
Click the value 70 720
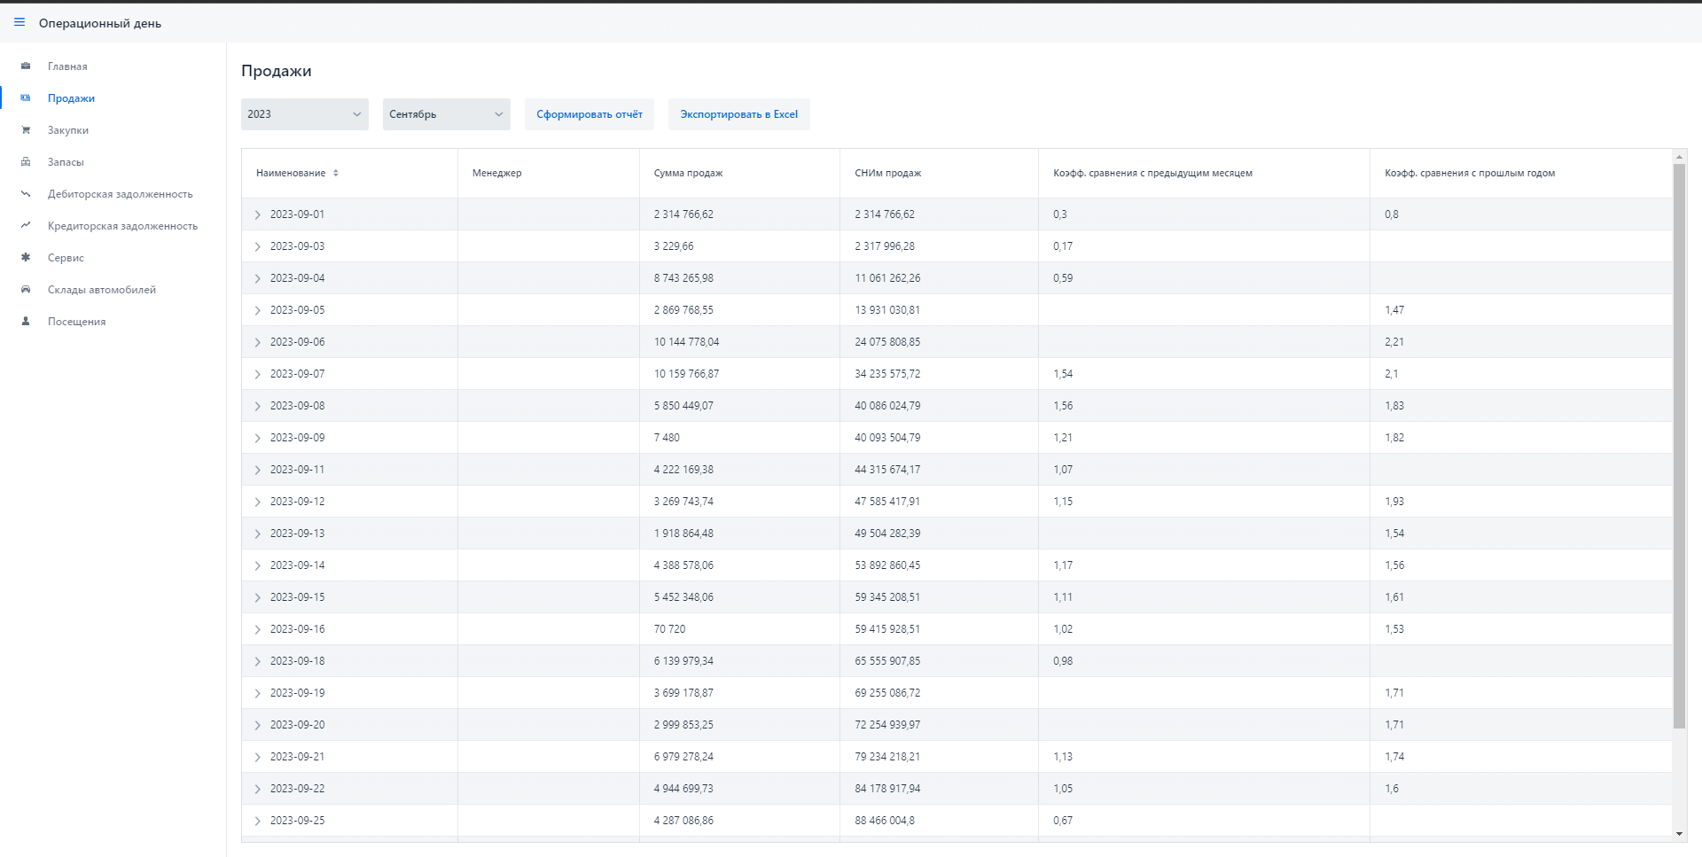(x=669, y=629)
